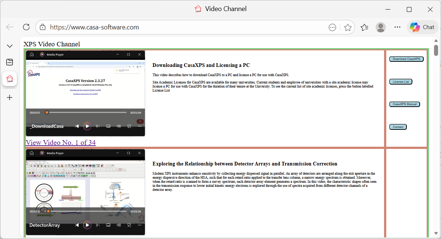Image resolution: width=441 pixels, height=239 pixels.
Task: Reload the casa-software.com page
Action: (x=26, y=27)
